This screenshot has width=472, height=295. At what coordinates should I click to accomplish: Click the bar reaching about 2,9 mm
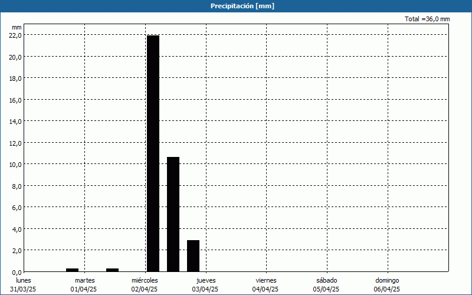click(193, 256)
